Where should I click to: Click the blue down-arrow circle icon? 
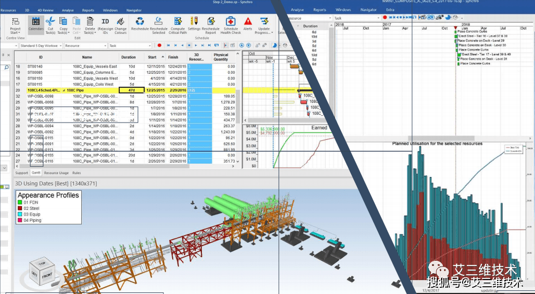click(248, 45)
